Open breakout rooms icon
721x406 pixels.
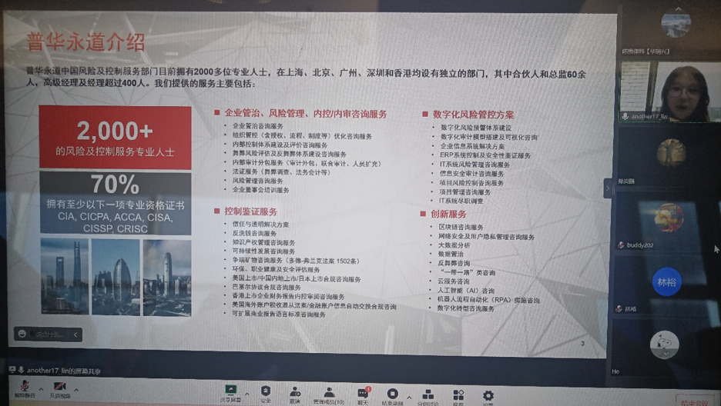pyautogui.click(x=428, y=395)
